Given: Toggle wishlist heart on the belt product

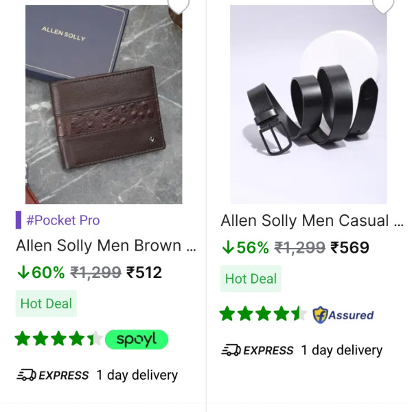Looking at the screenshot, I should (x=384, y=5).
